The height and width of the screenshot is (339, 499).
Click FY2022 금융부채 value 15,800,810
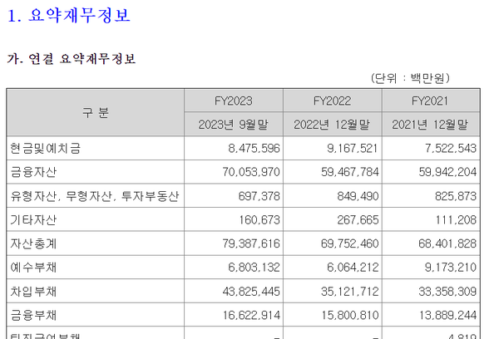pyautogui.click(x=347, y=317)
